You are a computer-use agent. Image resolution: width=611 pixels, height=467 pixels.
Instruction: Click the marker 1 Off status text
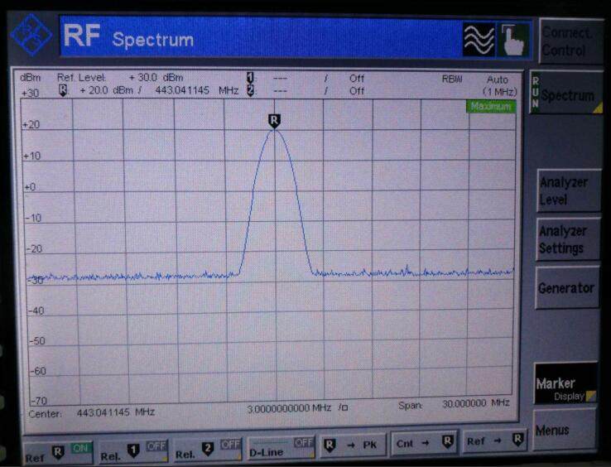click(x=357, y=79)
